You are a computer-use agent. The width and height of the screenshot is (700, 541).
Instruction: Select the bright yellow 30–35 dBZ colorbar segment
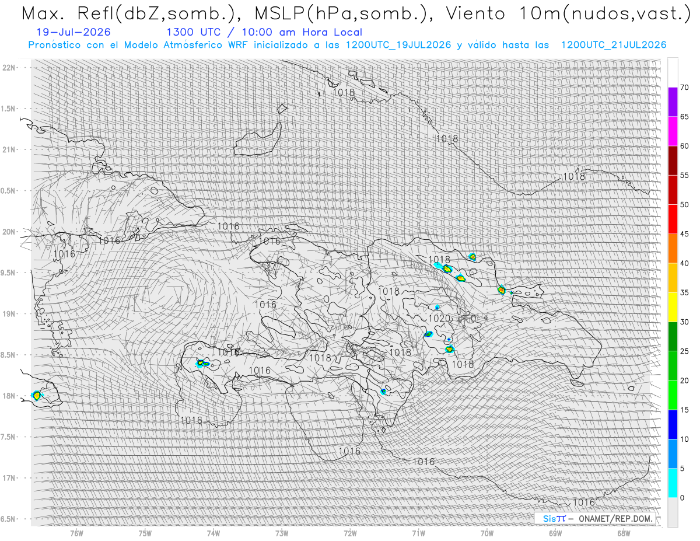[673, 307]
